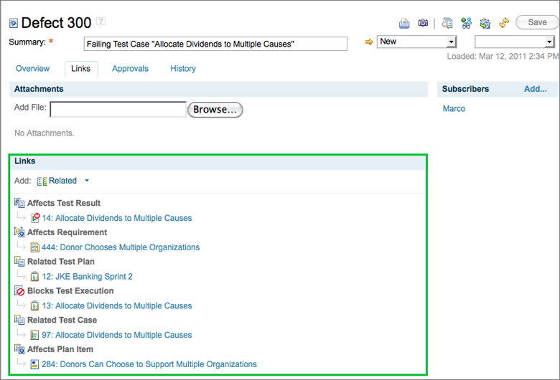The width and height of the screenshot is (560, 380).
Task: Click the Save button
Action: click(x=537, y=22)
